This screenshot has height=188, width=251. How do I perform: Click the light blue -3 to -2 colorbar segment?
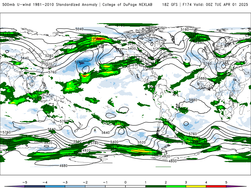coord(75,186)
